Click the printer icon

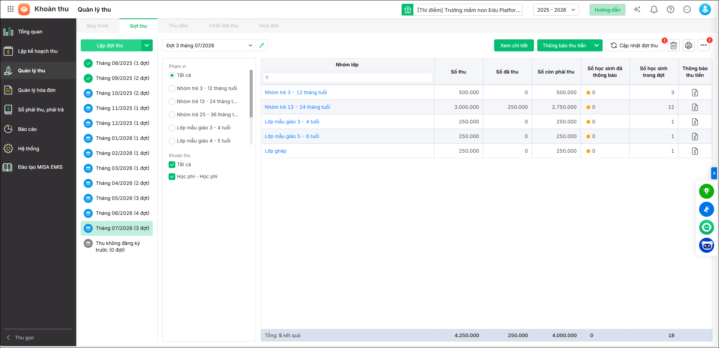point(689,46)
